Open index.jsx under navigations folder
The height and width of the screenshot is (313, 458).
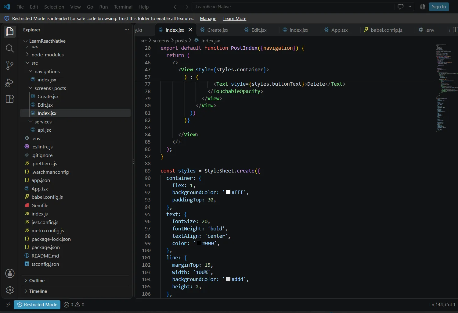point(47,80)
